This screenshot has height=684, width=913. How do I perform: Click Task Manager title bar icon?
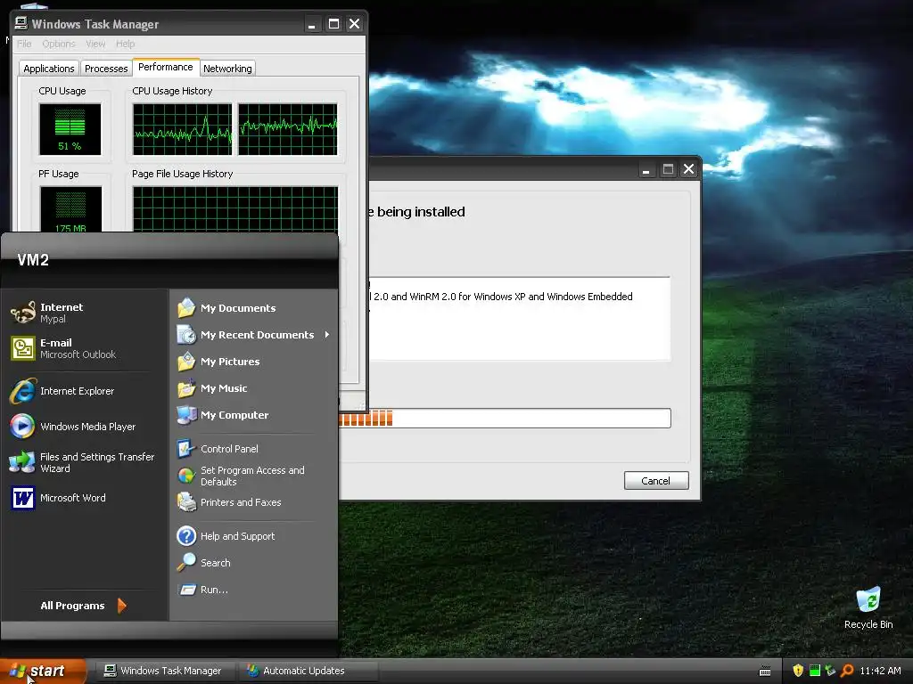pos(21,23)
